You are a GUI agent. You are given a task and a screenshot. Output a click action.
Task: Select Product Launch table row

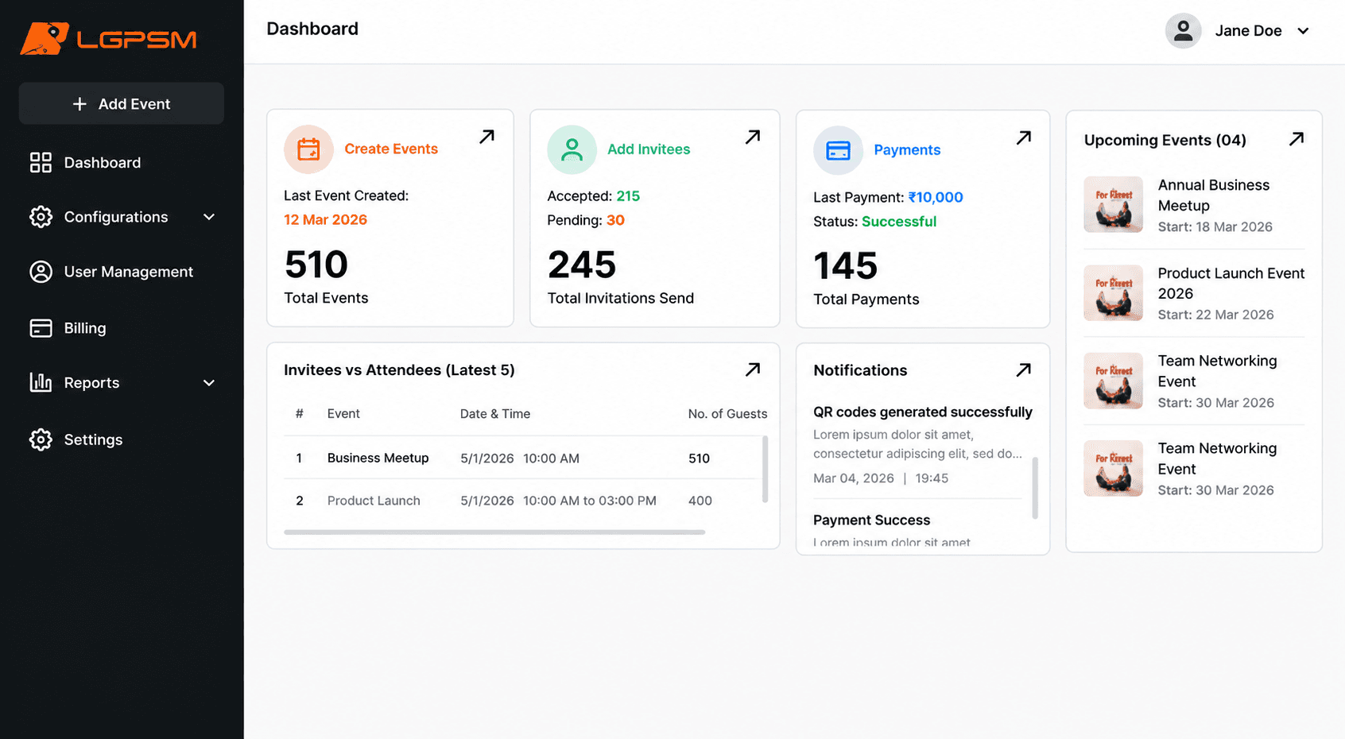coord(521,501)
